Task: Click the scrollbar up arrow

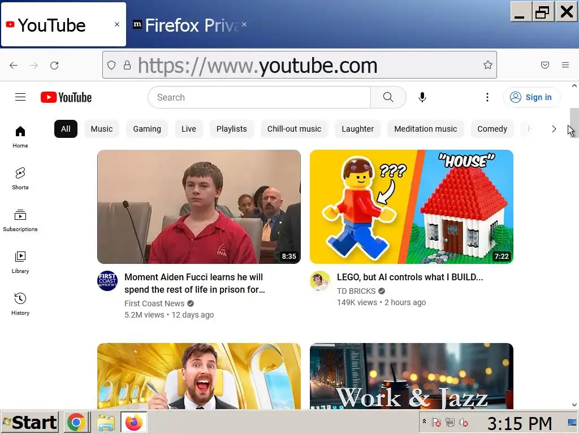Action: click(x=574, y=86)
